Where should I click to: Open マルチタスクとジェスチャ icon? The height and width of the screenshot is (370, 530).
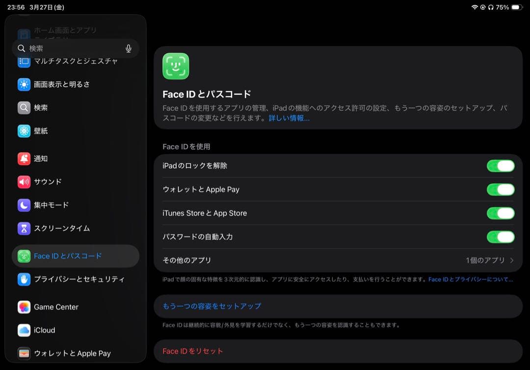click(24, 61)
